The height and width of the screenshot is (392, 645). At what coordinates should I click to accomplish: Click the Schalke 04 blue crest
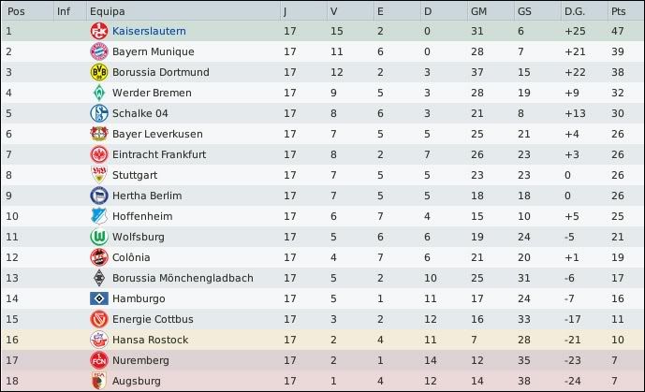click(98, 113)
